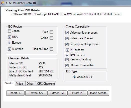Toggle Video Data Present checkbox
The width and height of the screenshot is (131, 108).
click(67, 38)
